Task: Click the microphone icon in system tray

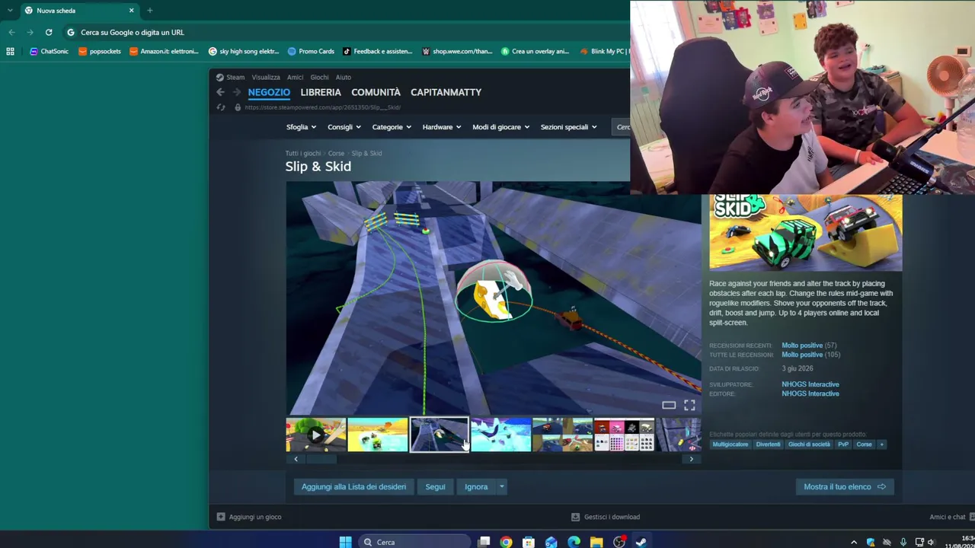Action: coord(903,542)
